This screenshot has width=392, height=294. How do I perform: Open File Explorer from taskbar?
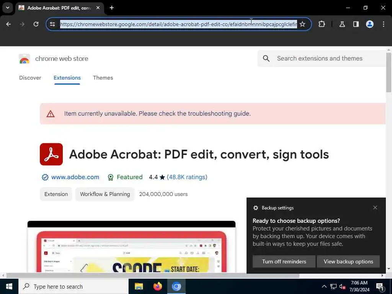pyautogui.click(x=139, y=286)
